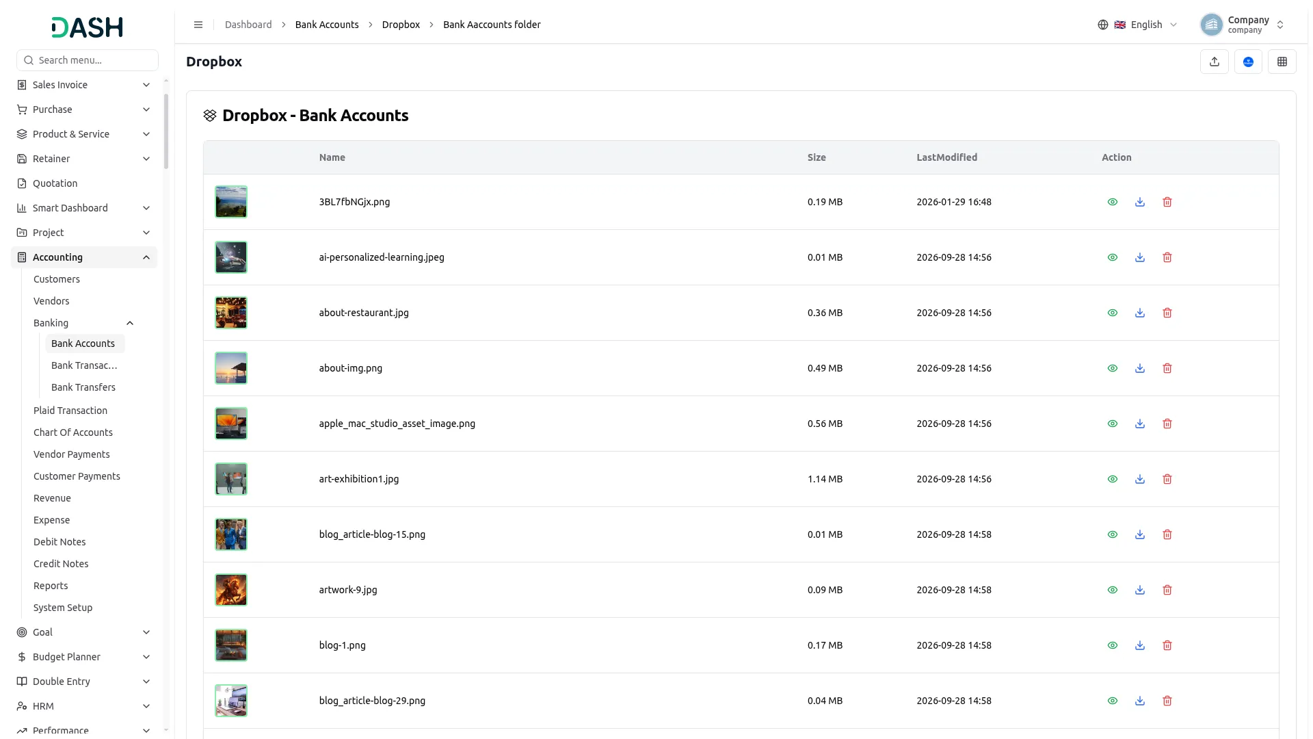Click the Search menu input field

click(x=88, y=60)
